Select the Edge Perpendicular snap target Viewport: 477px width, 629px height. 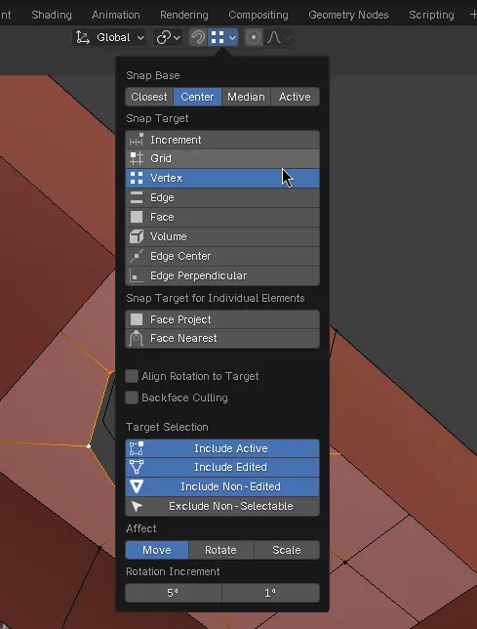(222, 275)
